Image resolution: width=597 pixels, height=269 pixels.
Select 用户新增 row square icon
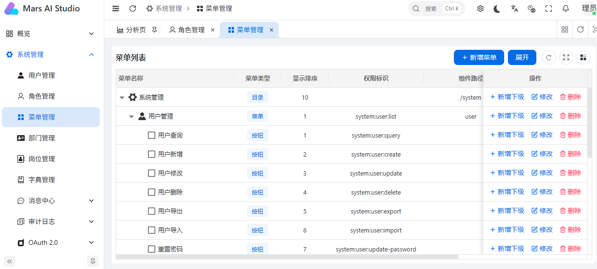point(152,154)
